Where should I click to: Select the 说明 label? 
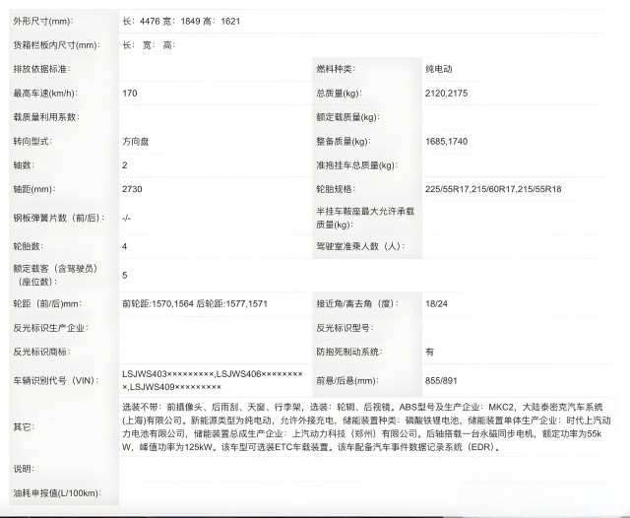coord(24,469)
